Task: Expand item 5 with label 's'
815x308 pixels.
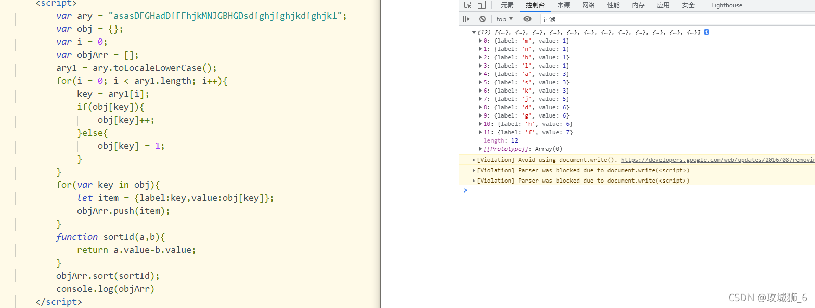Action: click(x=481, y=82)
